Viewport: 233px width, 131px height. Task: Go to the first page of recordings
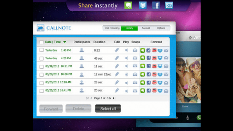tap(87, 98)
